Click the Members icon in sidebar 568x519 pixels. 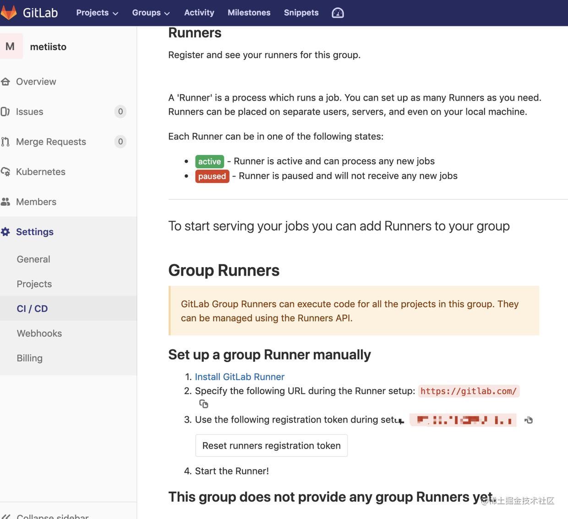6,202
